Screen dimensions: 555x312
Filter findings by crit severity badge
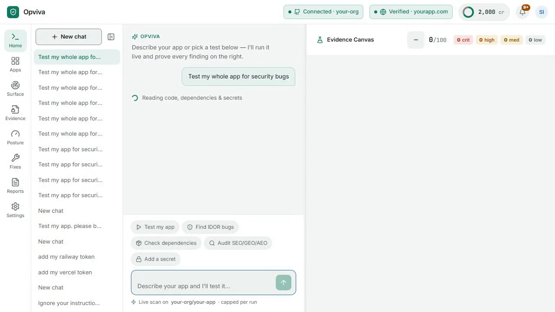tap(463, 40)
